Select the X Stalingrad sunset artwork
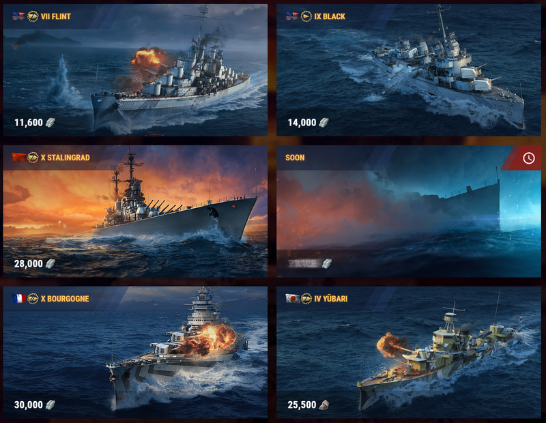Viewport: 546px width, 423px height. pos(135,211)
